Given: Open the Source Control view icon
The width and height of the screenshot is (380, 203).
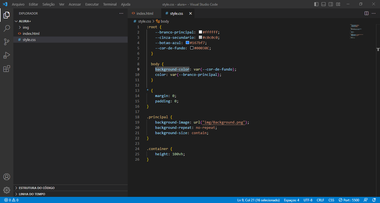Looking at the screenshot, I should pos(7,42).
